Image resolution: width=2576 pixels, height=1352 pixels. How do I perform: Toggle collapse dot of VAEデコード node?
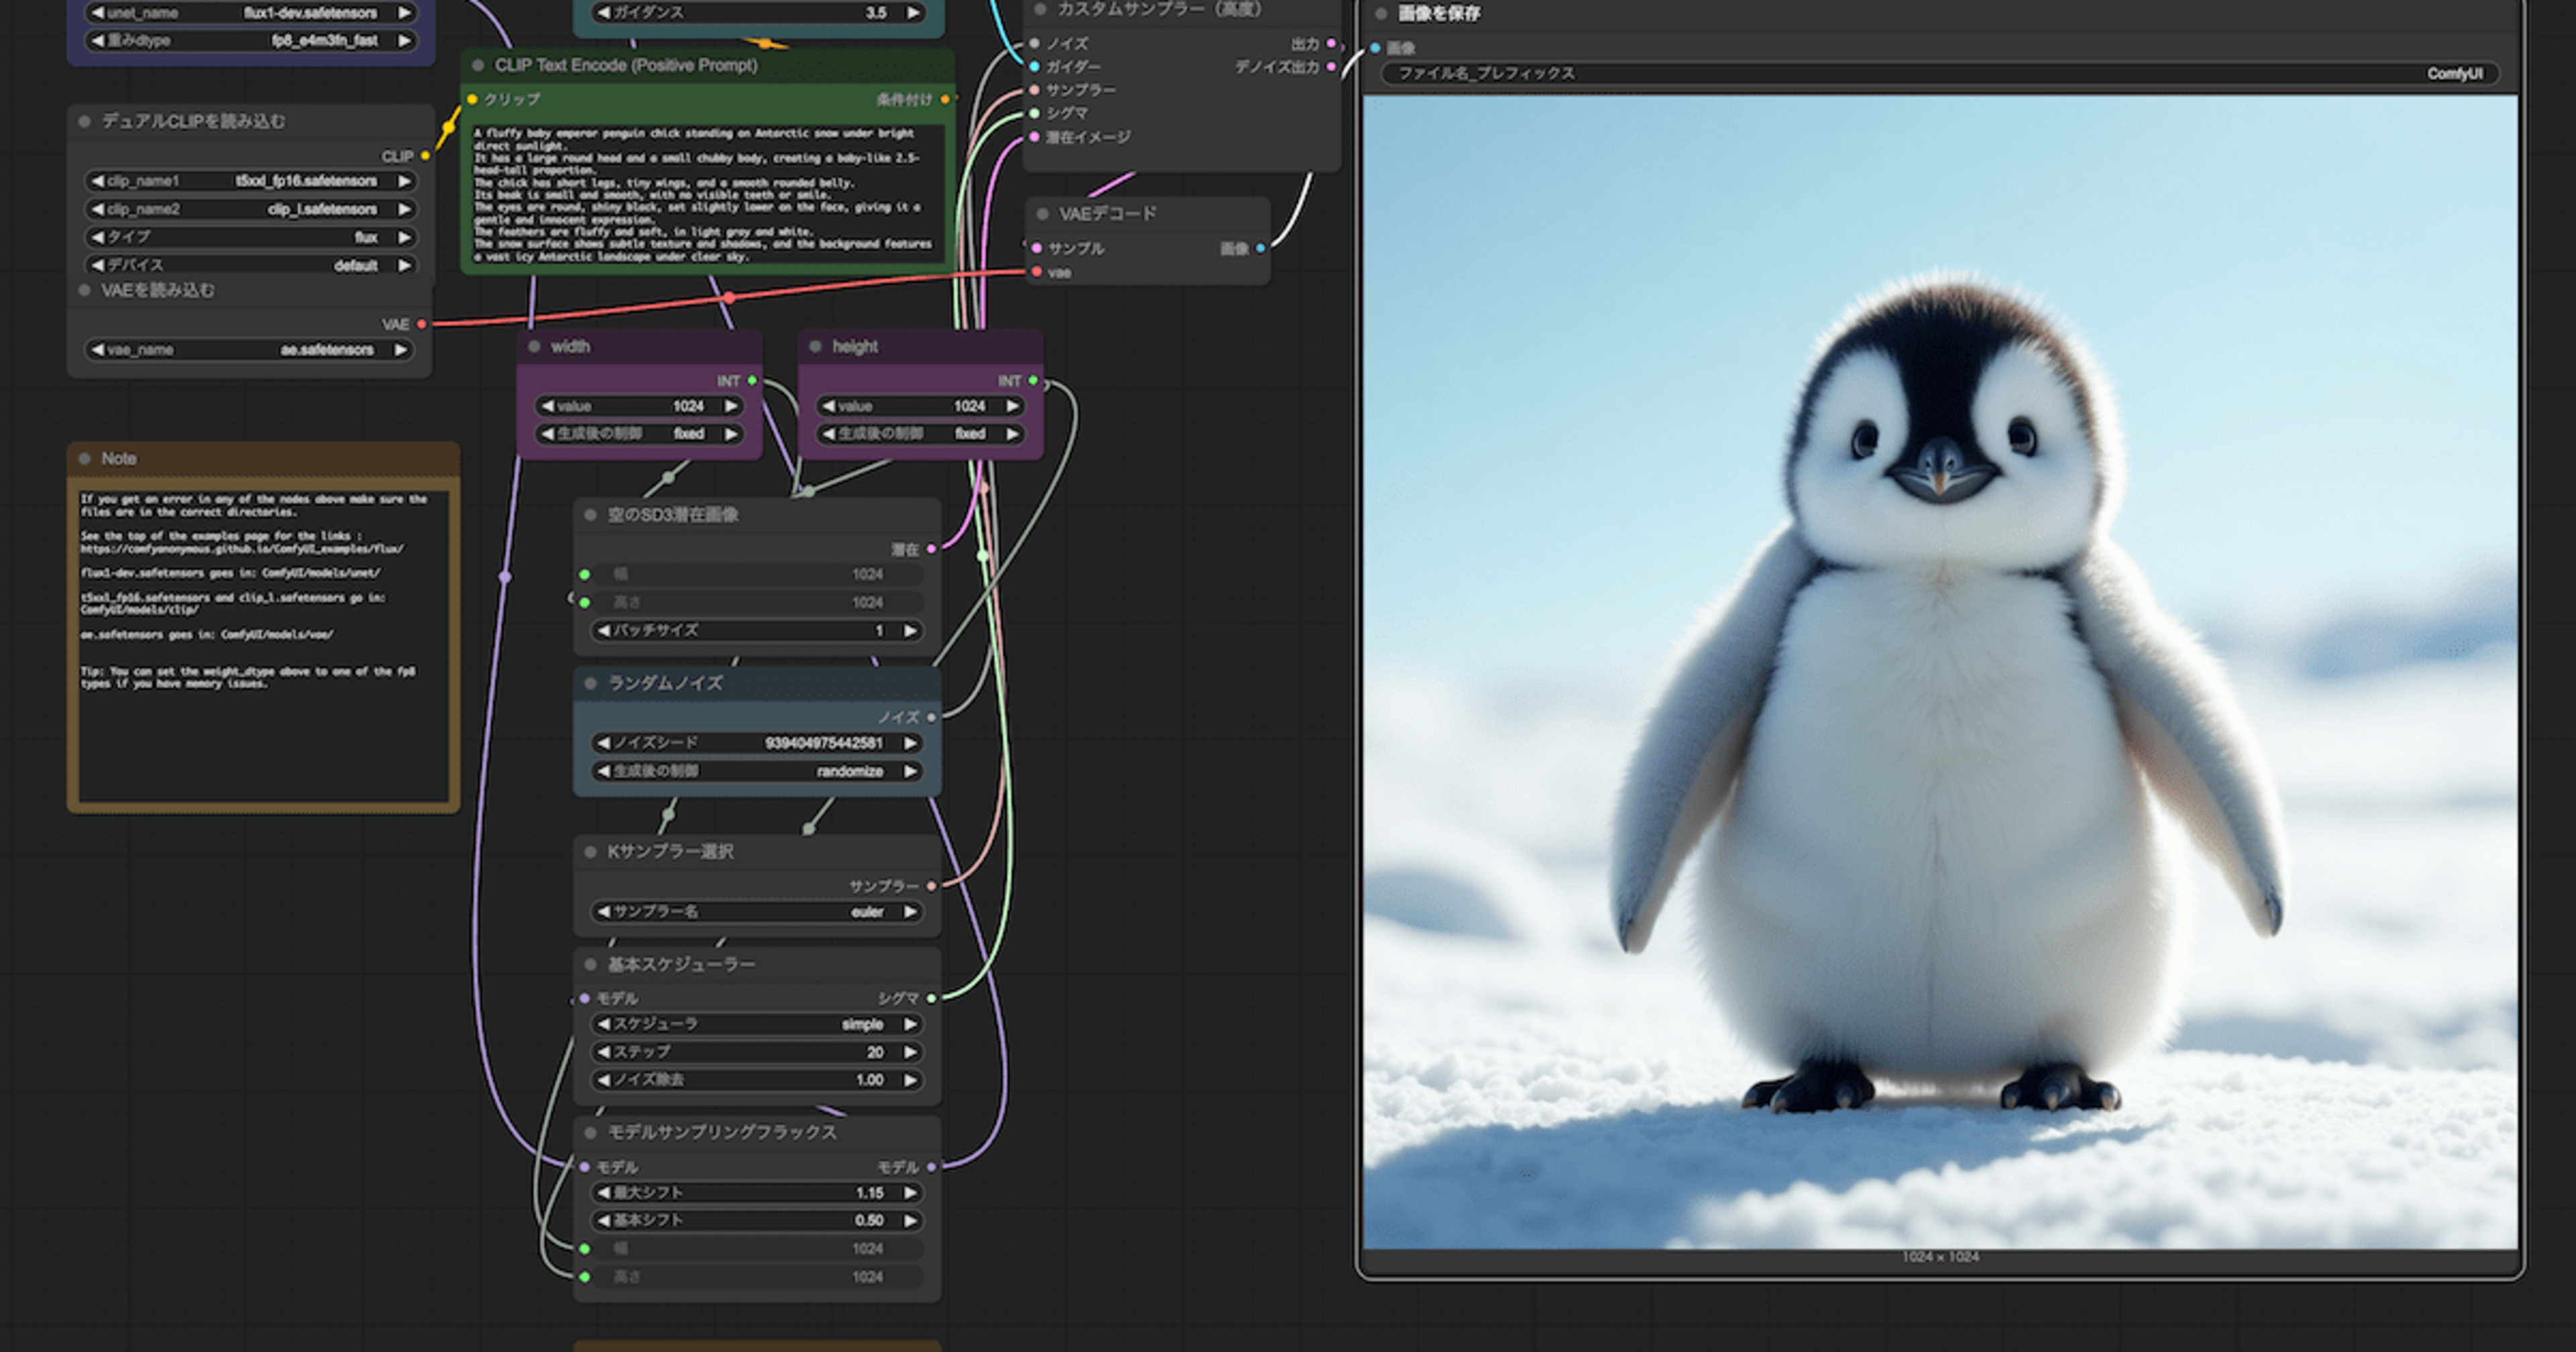point(1042,214)
